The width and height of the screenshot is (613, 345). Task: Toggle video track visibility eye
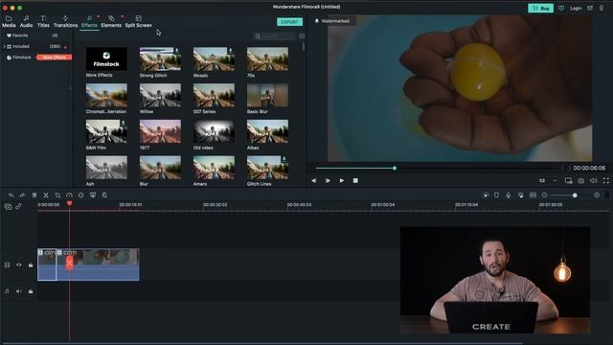click(19, 264)
